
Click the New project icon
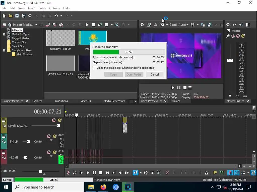click(x=4, y=16)
